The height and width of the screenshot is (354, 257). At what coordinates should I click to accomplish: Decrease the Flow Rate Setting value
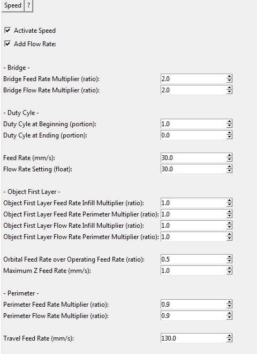[229, 171]
